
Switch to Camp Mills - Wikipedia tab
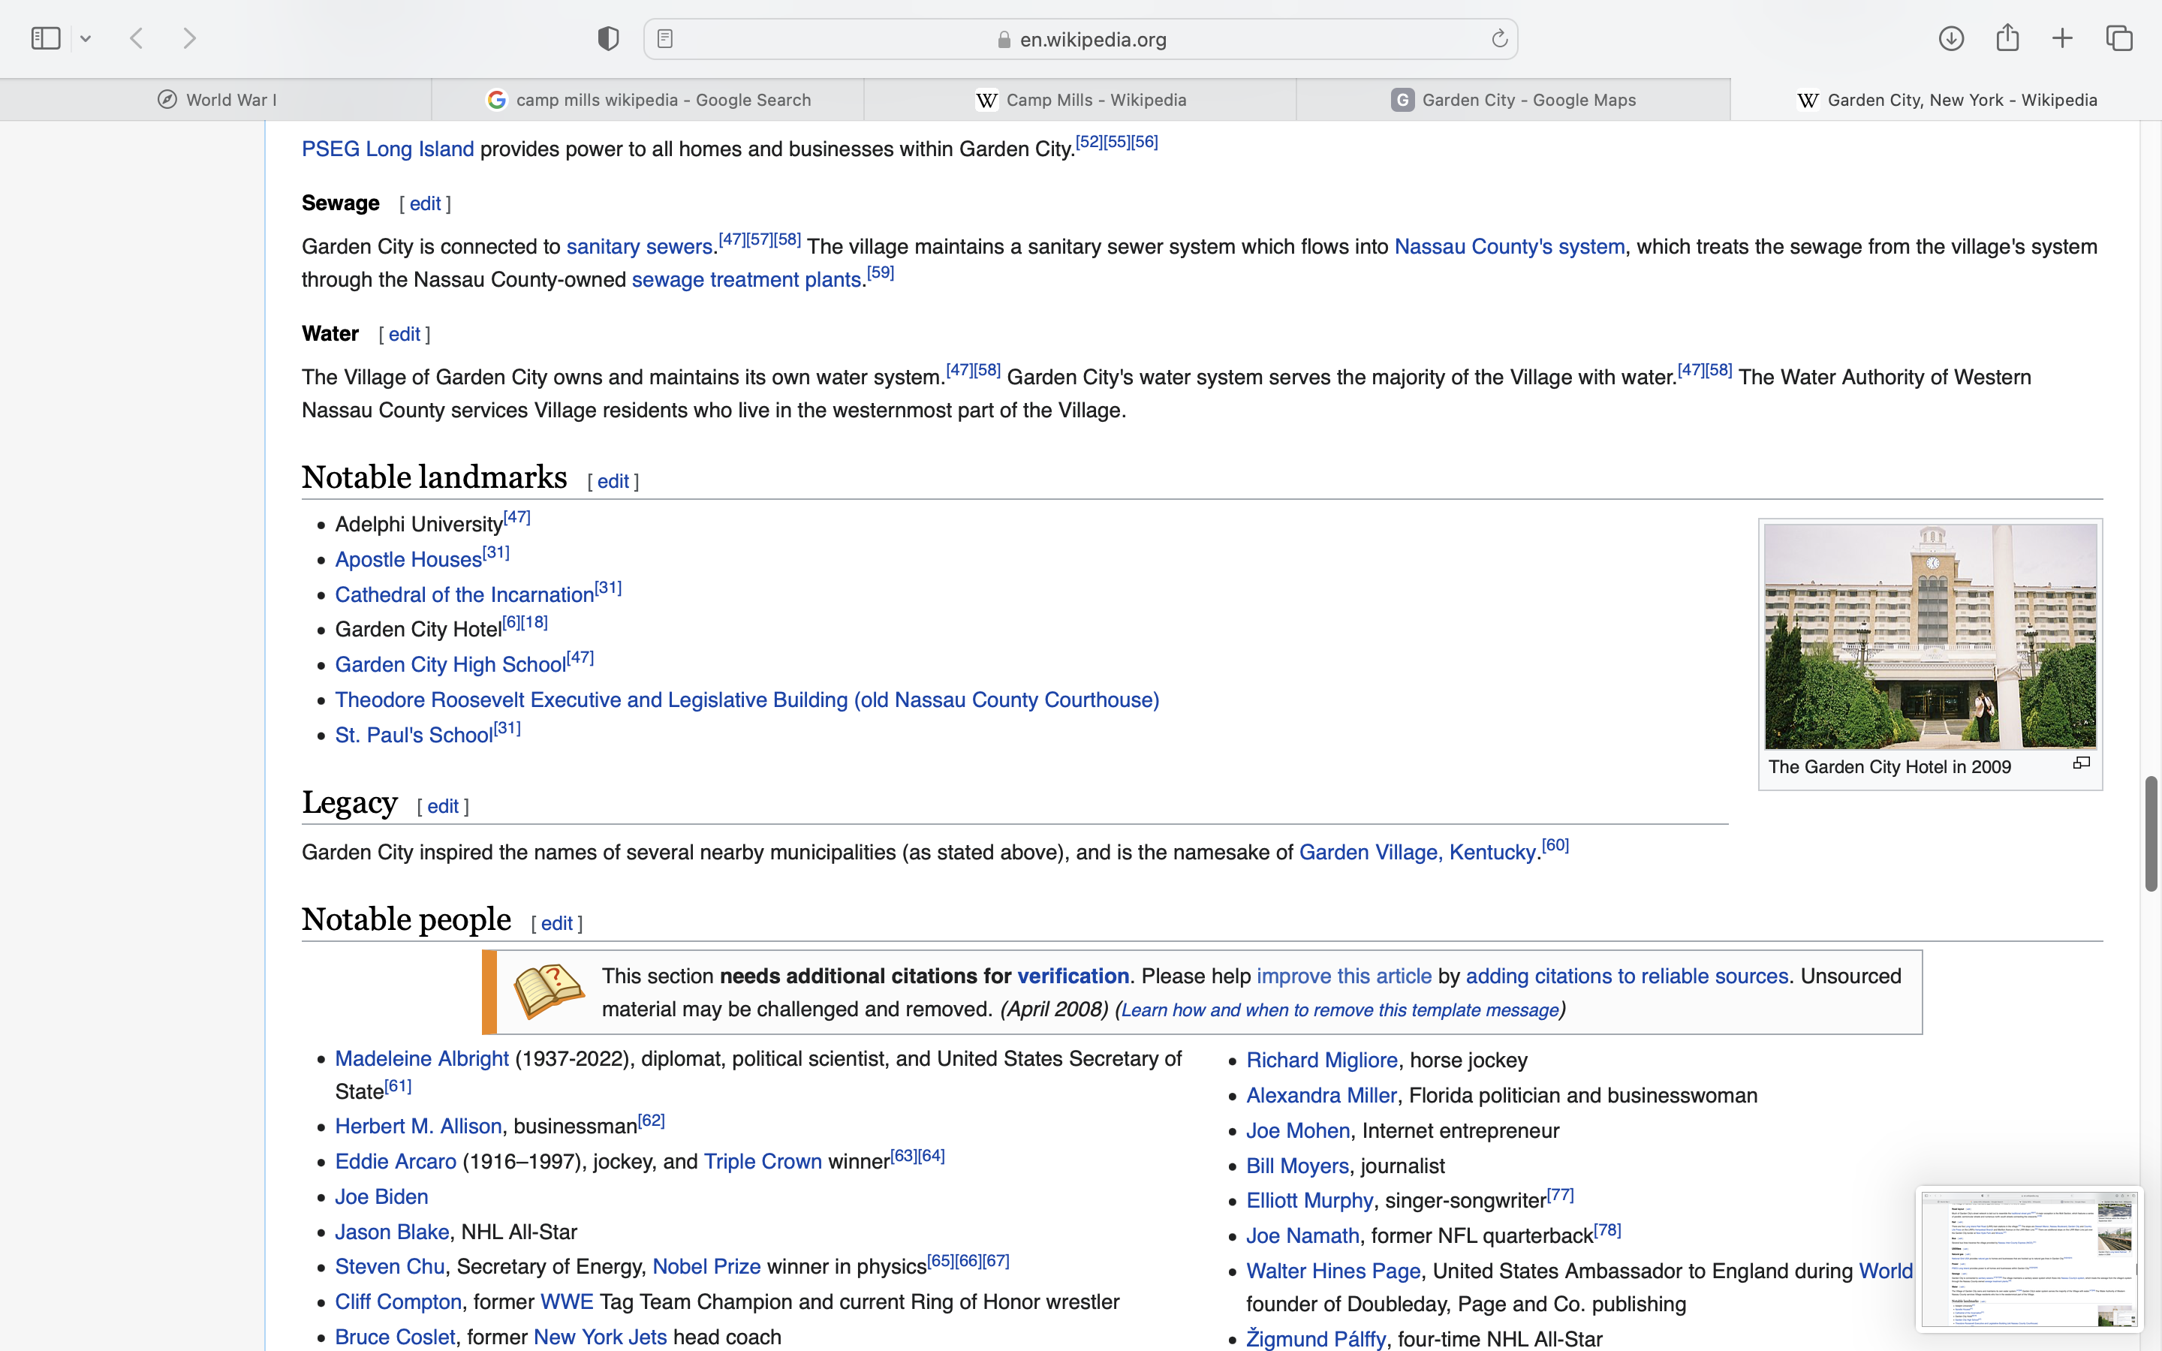1080,100
